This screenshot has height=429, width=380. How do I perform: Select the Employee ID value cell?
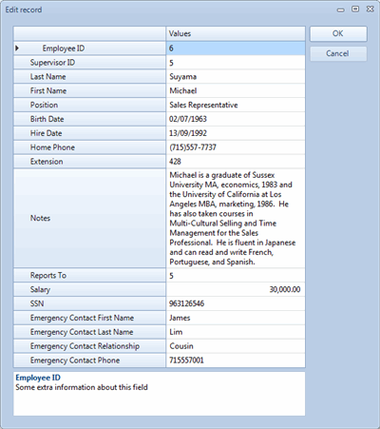click(236, 49)
